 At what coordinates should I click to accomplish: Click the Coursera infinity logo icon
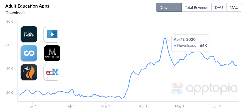(29, 53)
